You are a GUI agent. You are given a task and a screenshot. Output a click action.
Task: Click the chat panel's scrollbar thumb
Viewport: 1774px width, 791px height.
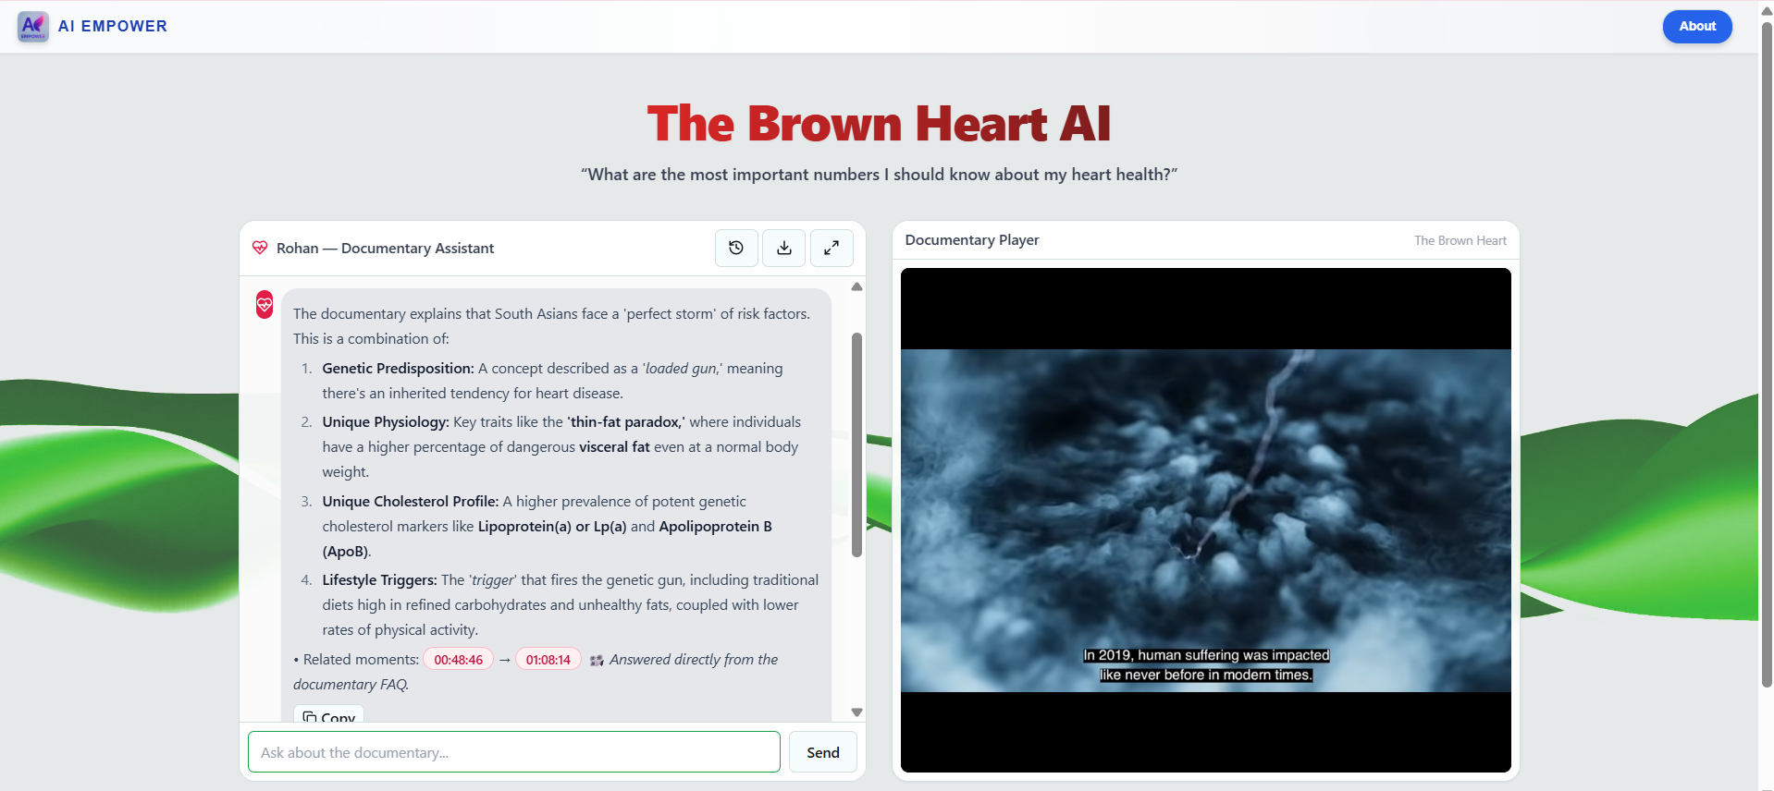click(856, 444)
